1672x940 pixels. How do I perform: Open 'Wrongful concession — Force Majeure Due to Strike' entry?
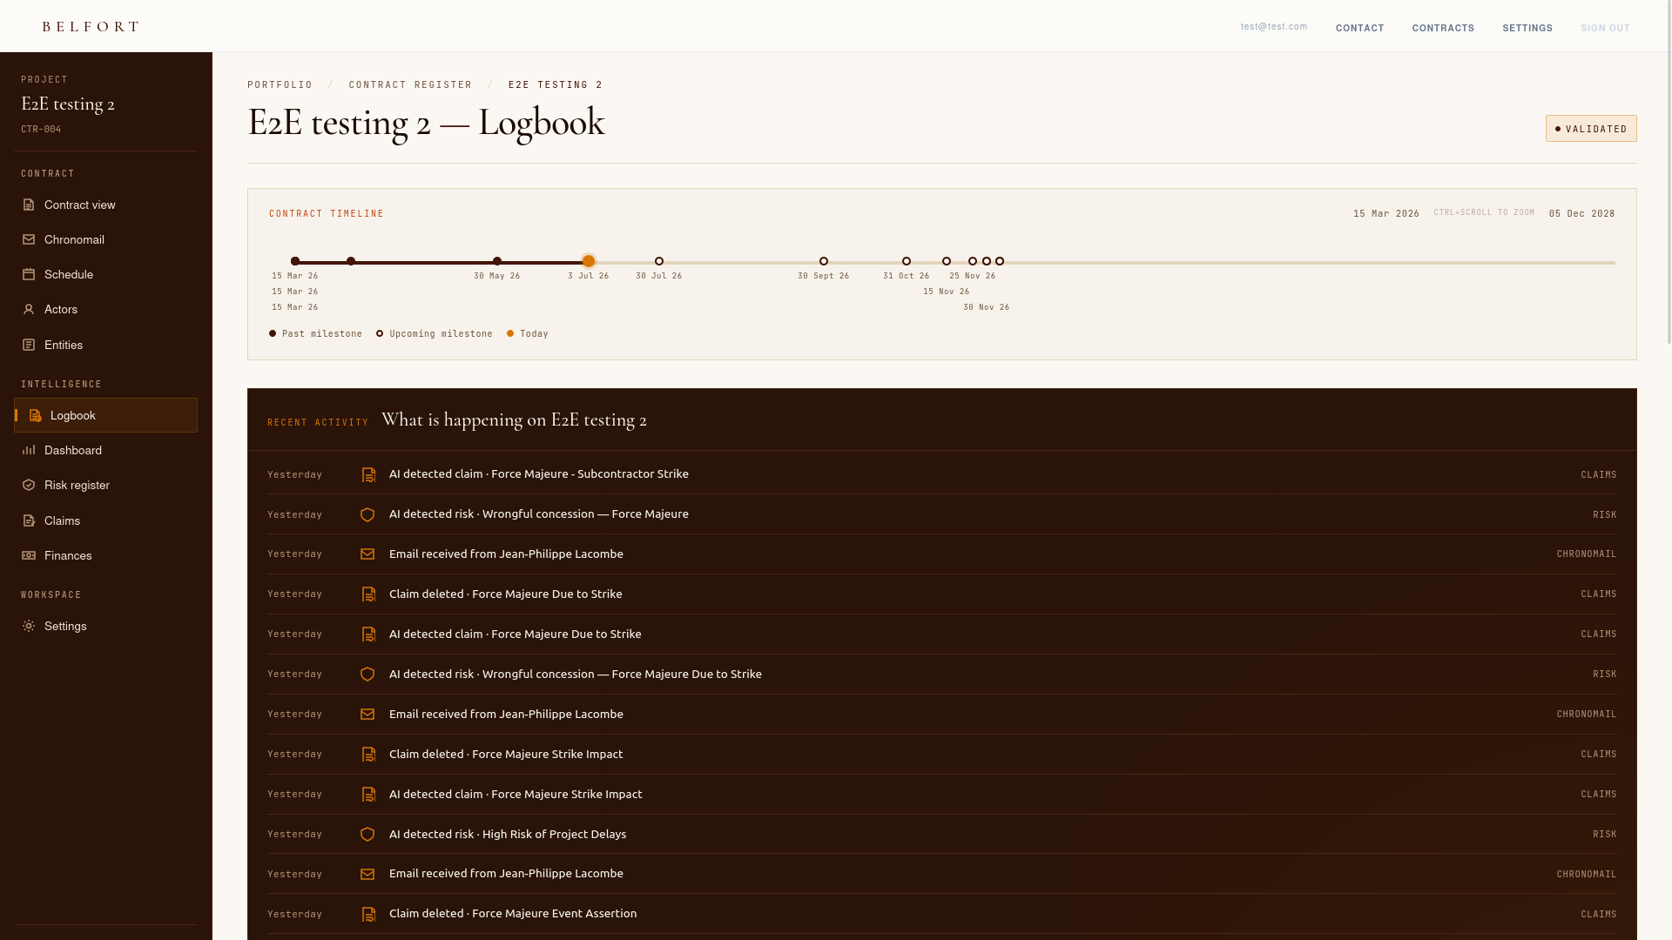(x=941, y=675)
